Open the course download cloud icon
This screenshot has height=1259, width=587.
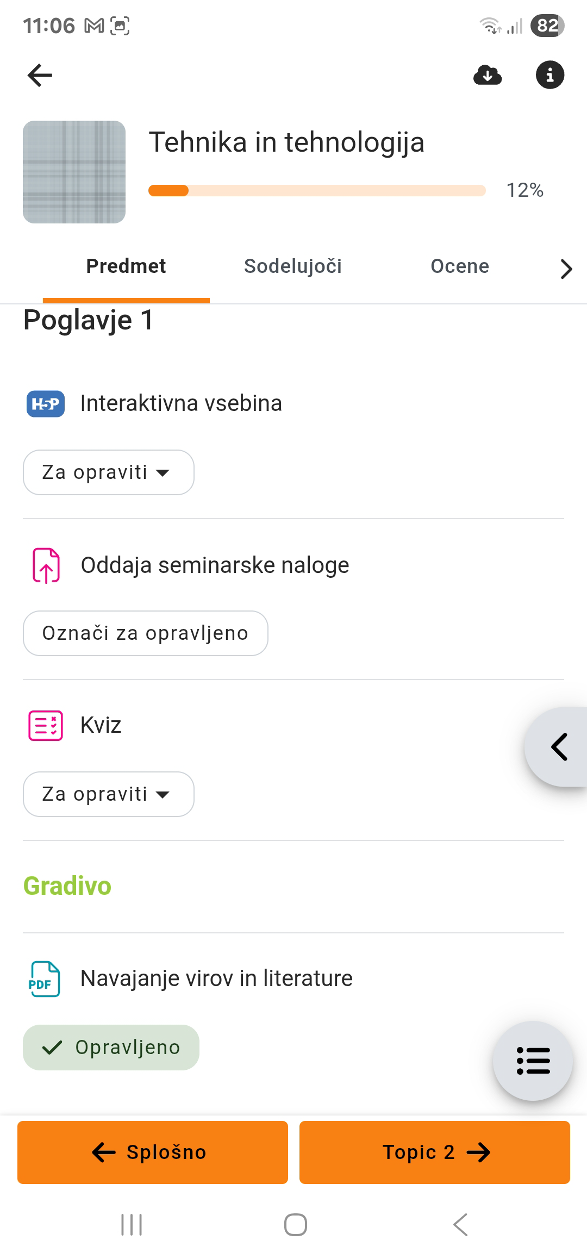[x=488, y=75]
